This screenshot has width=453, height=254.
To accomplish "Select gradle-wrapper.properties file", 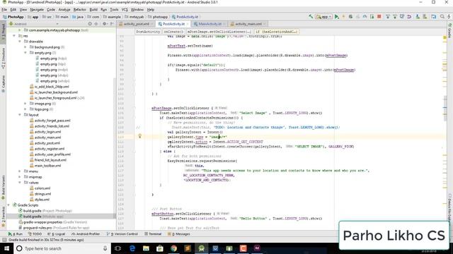I will [x=52, y=222].
